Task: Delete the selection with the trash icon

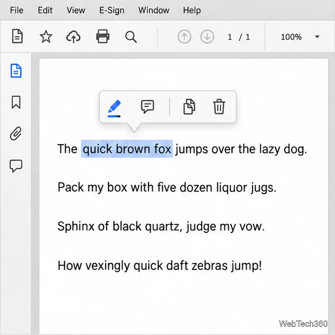Action: point(219,106)
